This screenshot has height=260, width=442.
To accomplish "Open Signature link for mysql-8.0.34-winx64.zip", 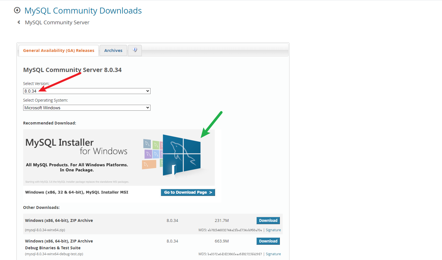I will [x=273, y=230].
